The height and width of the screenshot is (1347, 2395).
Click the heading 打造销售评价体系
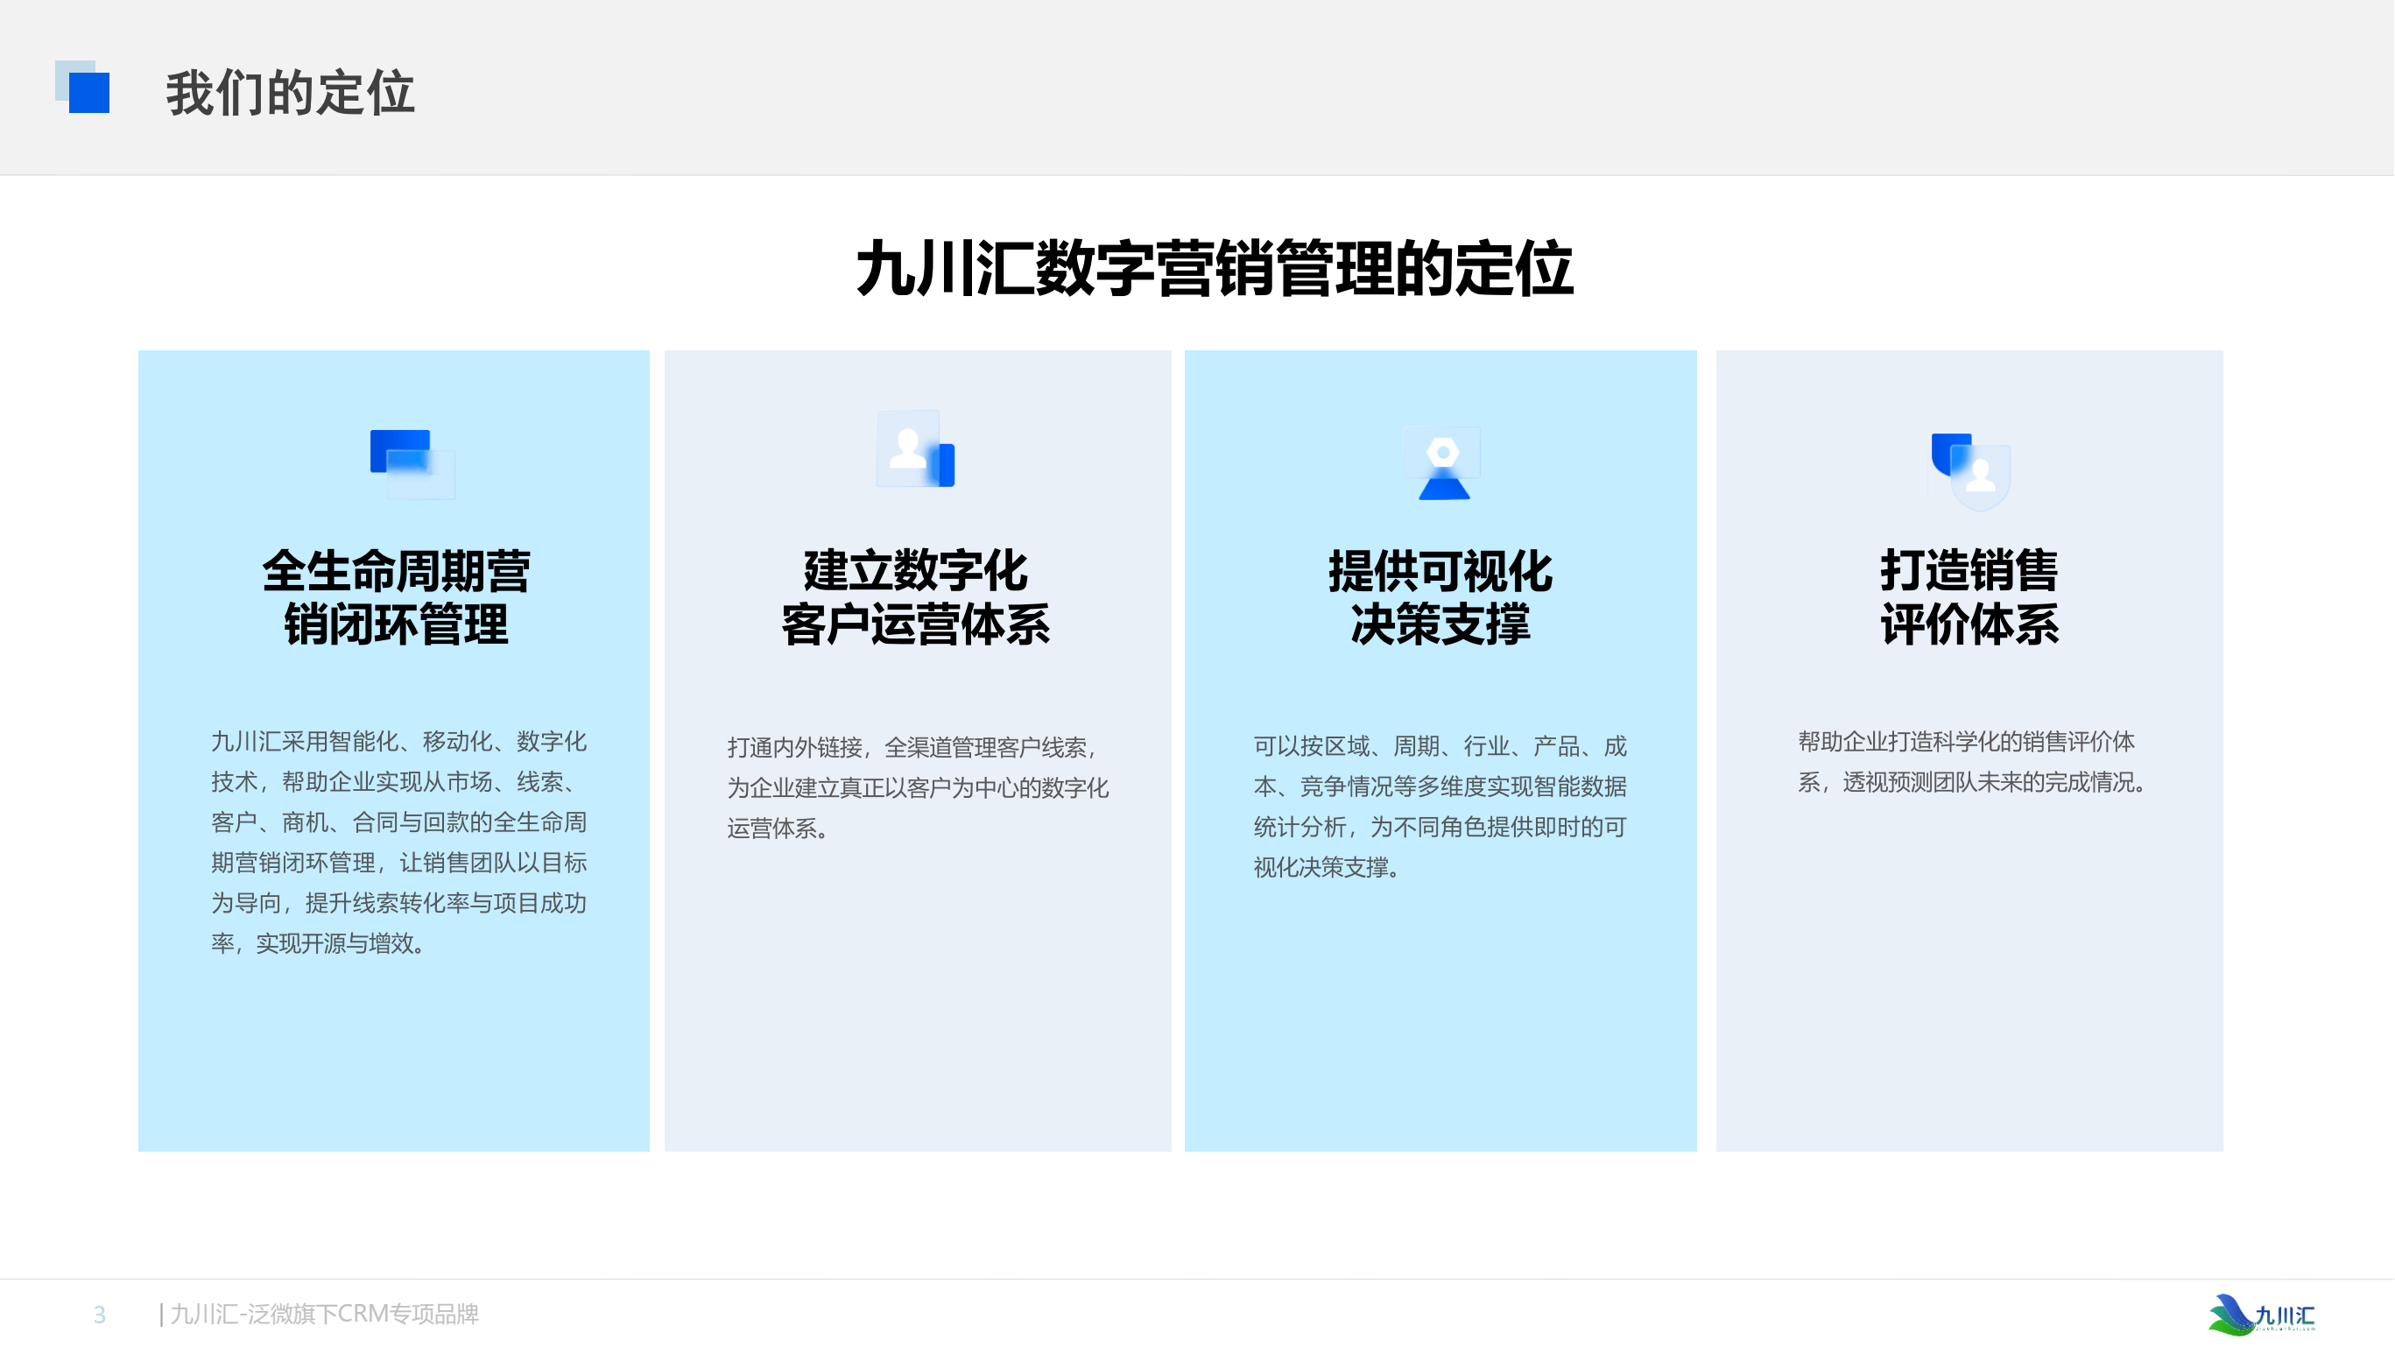(1969, 596)
